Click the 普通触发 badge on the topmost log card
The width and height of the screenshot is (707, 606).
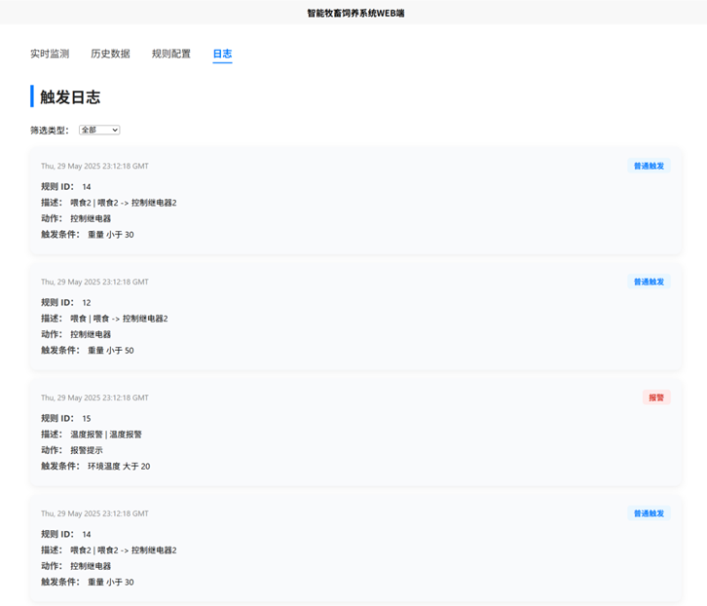(649, 166)
